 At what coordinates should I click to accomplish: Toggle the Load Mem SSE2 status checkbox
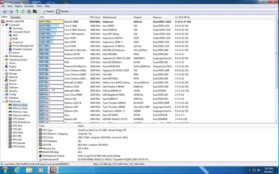pos(2,164)
